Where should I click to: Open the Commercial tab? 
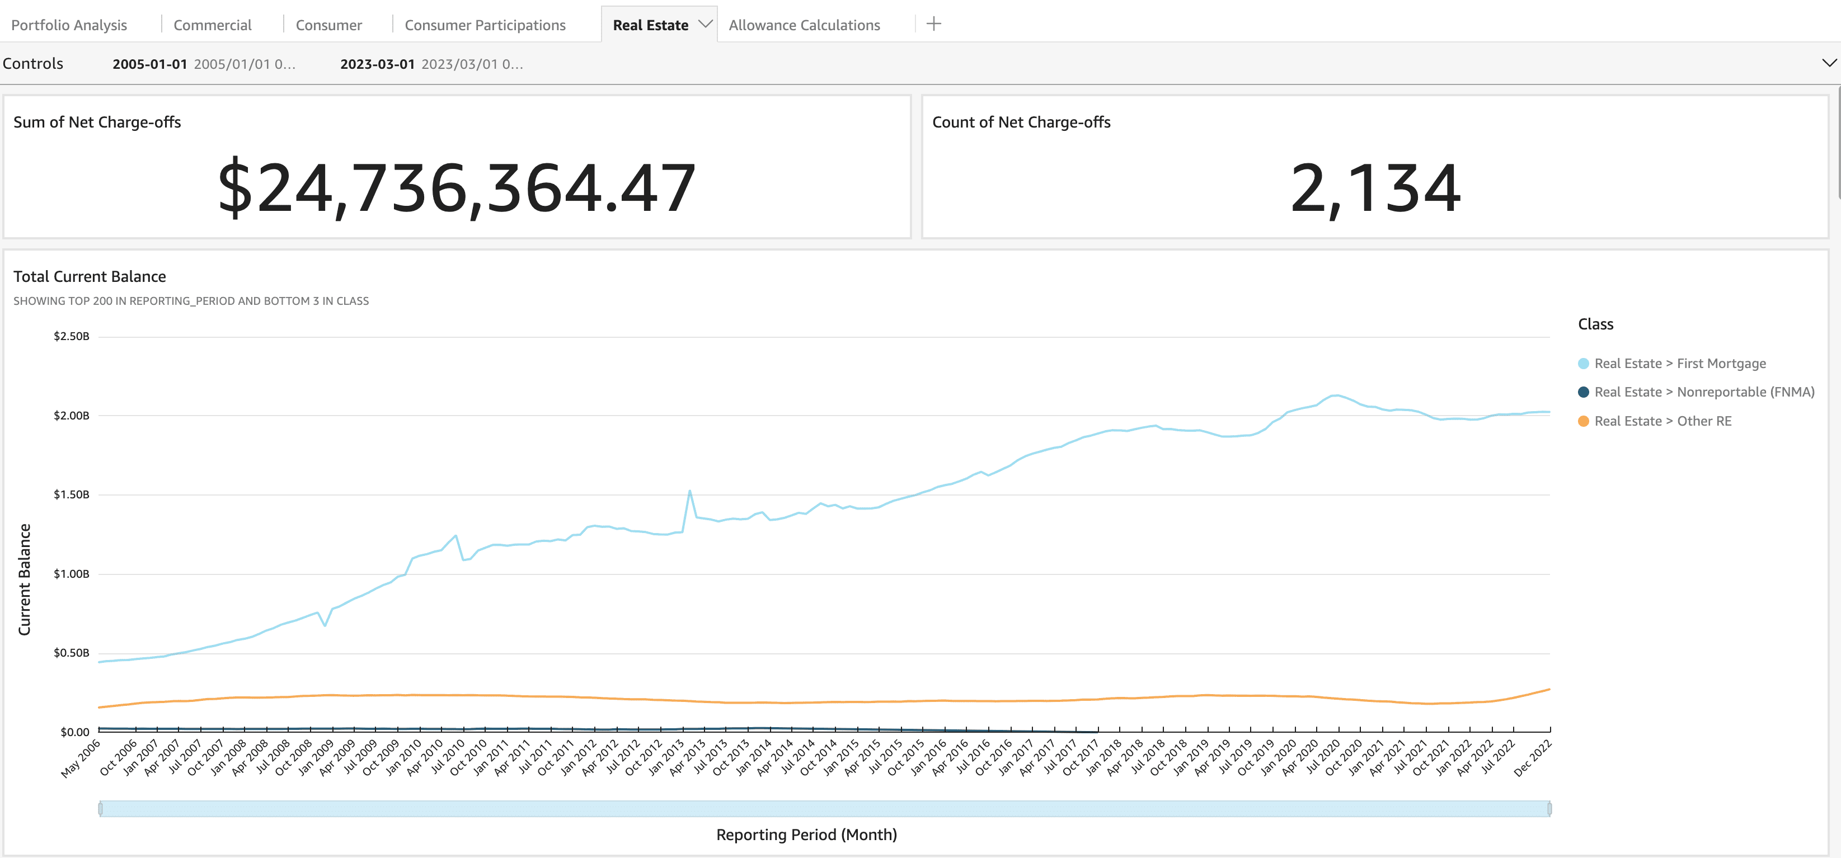212,25
